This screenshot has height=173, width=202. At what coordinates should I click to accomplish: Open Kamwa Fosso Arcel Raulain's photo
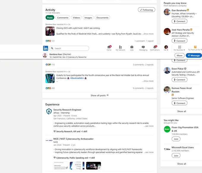pyautogui.click(x=167, y=90)
